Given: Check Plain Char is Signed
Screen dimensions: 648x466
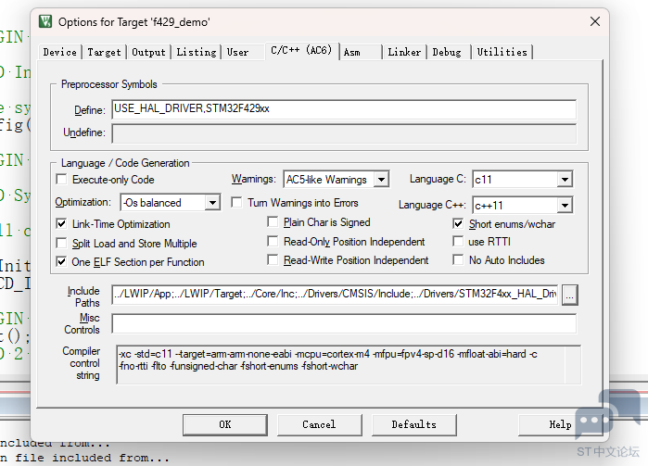Looking at the screenshot, I should tap(273, 222).
